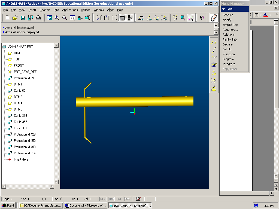Create a datum axis from right toolbar
This screenshot has width=279, height=209.
pyautogui.click(x=214, y=50)
